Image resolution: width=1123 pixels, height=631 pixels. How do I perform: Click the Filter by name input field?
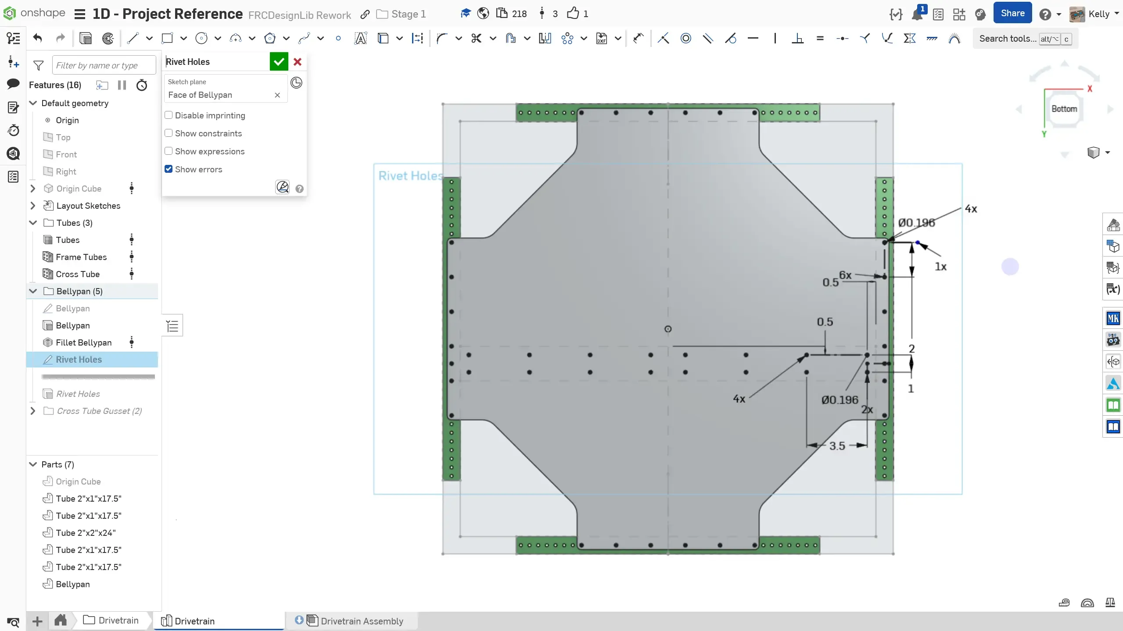104,65
